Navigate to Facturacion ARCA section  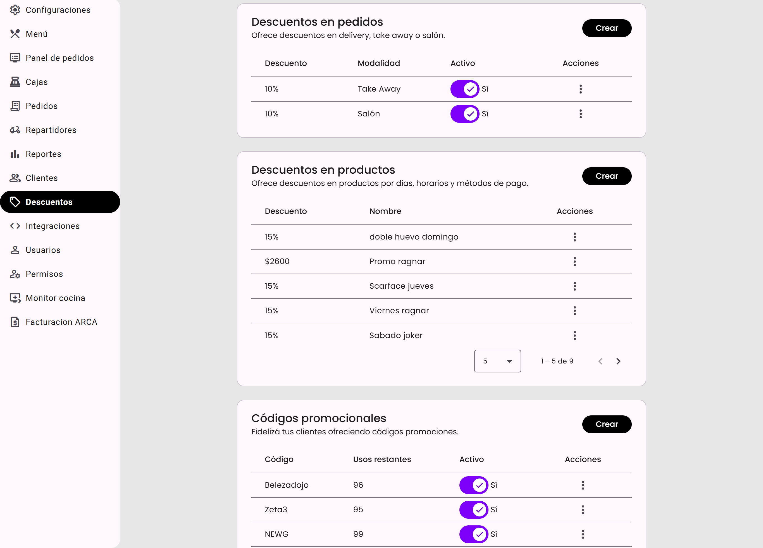[x=61, y=322]
